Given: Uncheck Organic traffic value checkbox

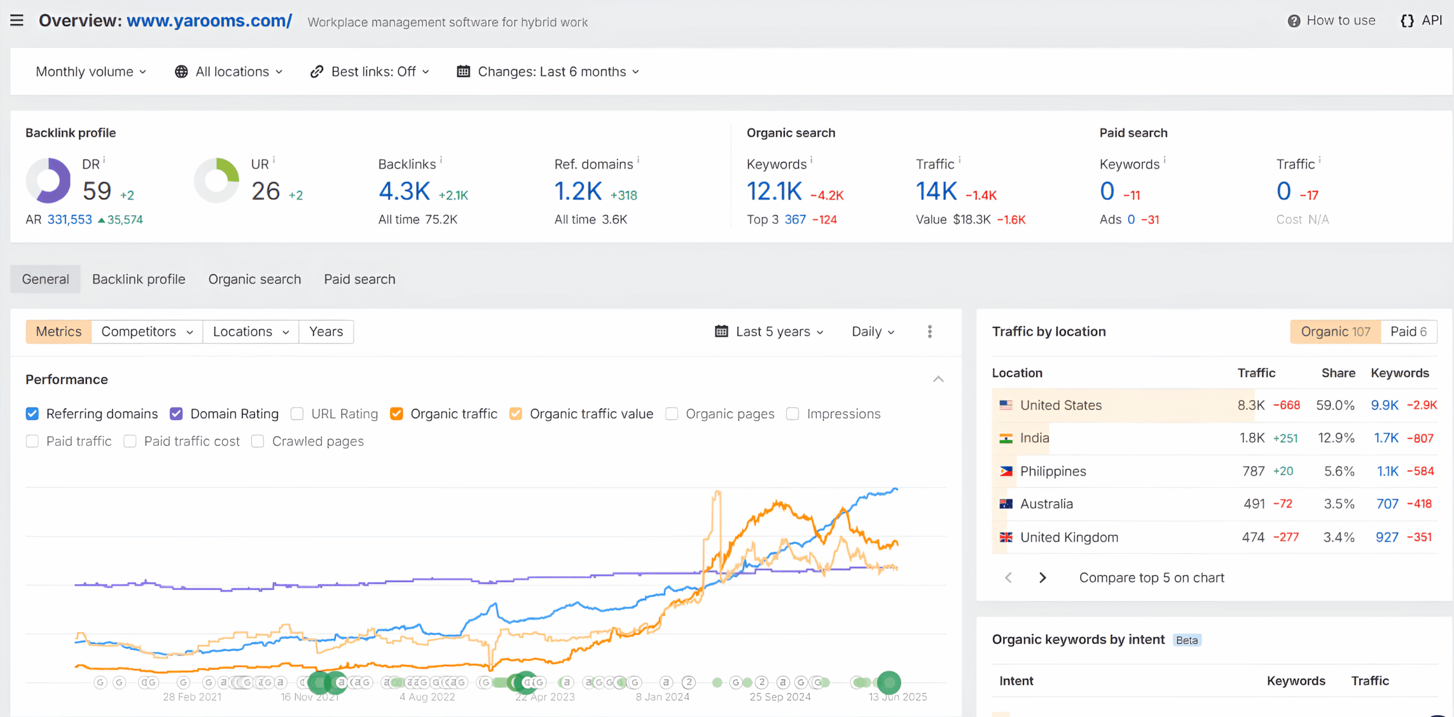Looking at the screenshot, I should coord(516,413).
